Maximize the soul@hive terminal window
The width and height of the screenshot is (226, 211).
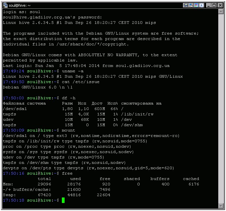coord(214,5)
